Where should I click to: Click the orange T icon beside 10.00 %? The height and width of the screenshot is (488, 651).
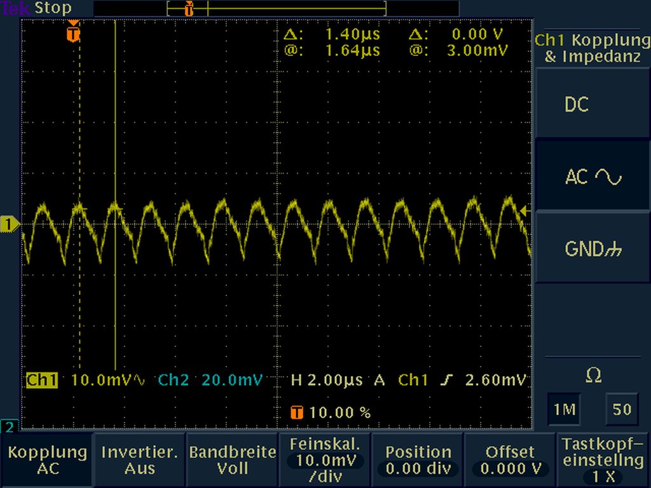point(296,412)
